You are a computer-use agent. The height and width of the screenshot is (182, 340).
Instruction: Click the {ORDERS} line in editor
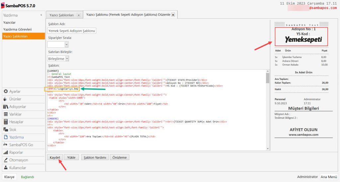53,119
